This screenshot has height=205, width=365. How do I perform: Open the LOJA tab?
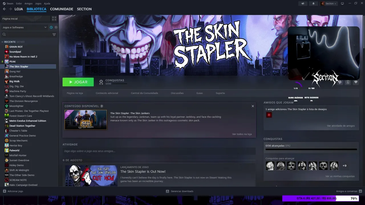[19, 9]
